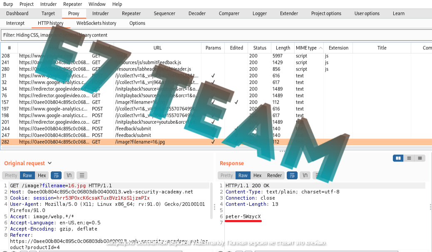Switch to the Dashboard tab
This screenshot has width=432, height=252.
[x=17, y=13]
